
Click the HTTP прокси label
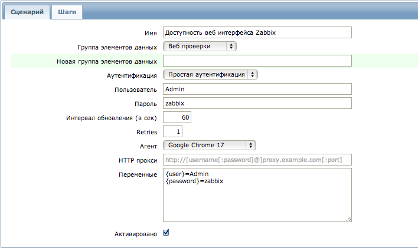point(138,160)
